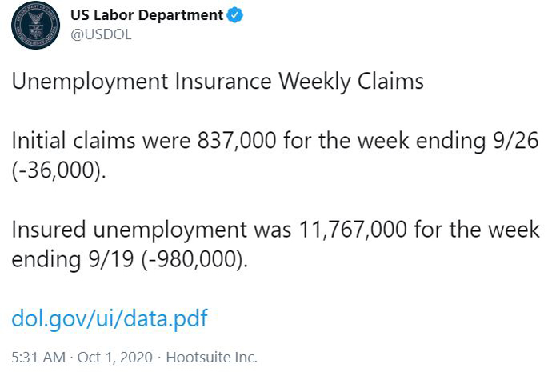Click the (-36,000) change value

[x=58, y=170]
